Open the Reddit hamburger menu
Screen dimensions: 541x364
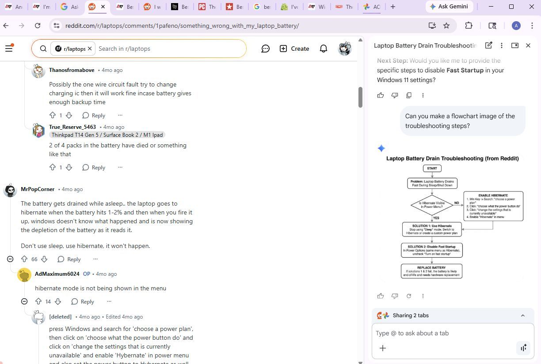(9, 48)
